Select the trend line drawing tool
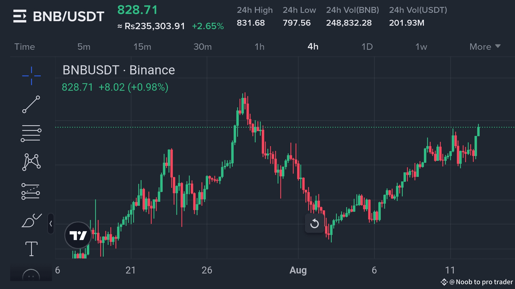515x289 pixels. (31, 104)
